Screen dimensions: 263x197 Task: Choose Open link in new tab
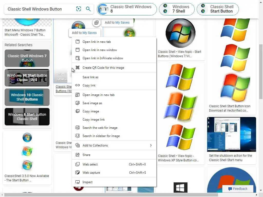click(x=114, y=42)
